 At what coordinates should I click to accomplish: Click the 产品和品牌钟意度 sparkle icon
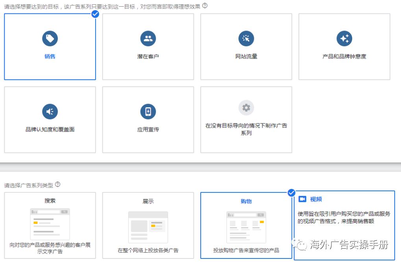click(344, 38)
